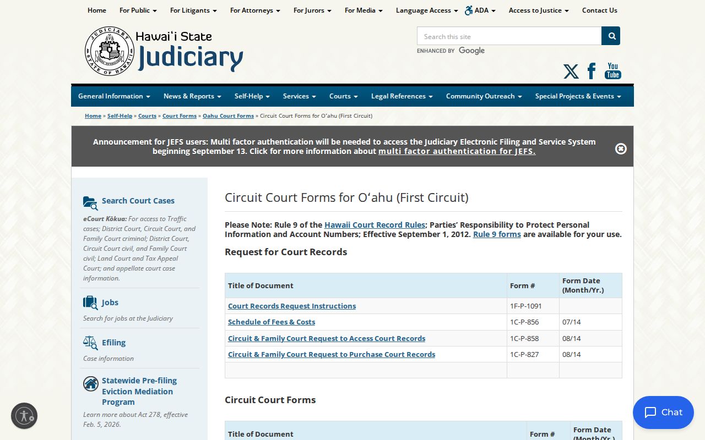Open the accessibility options widget
The height and width of the screenshot is (440, 705).
tap(24, 416)
